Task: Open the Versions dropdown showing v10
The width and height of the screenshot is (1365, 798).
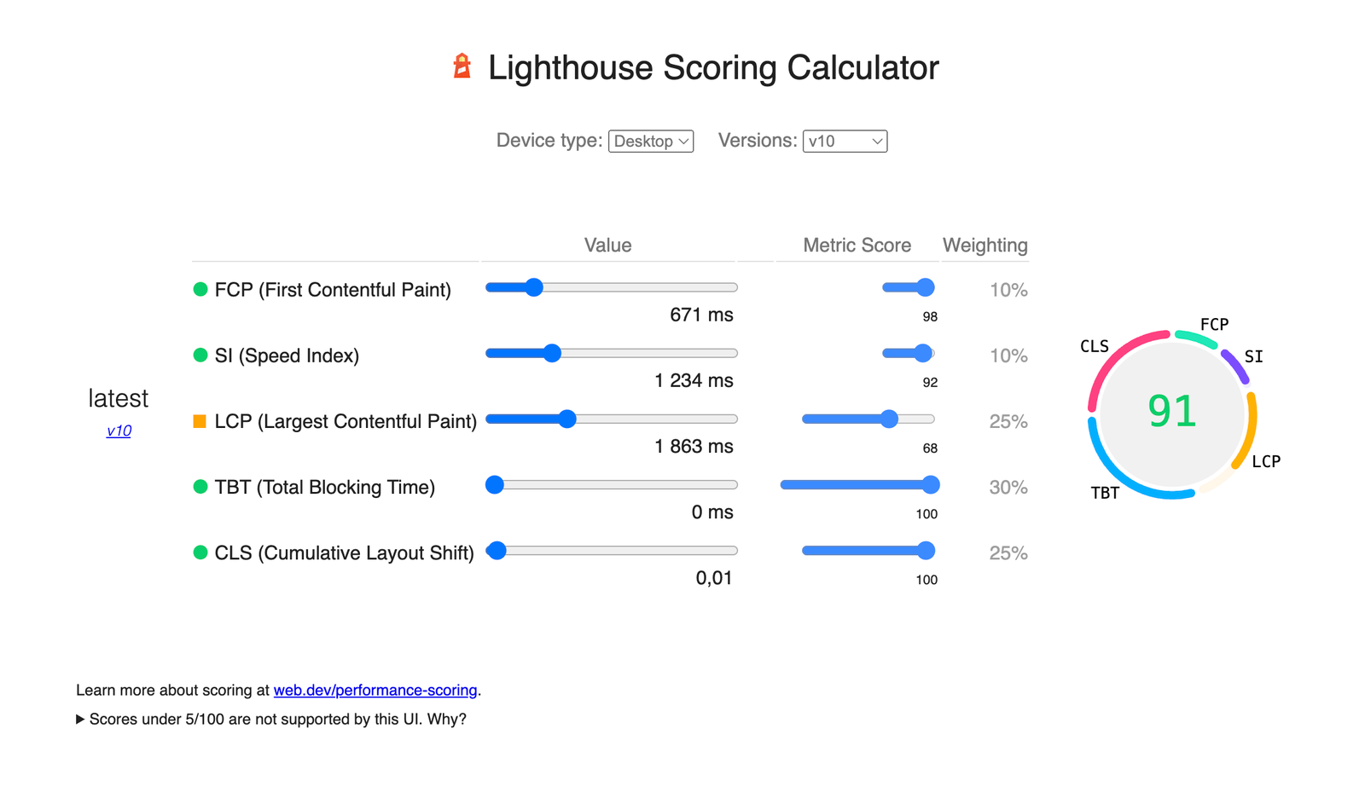Action: pyautogui.click(x=844, y=141)
